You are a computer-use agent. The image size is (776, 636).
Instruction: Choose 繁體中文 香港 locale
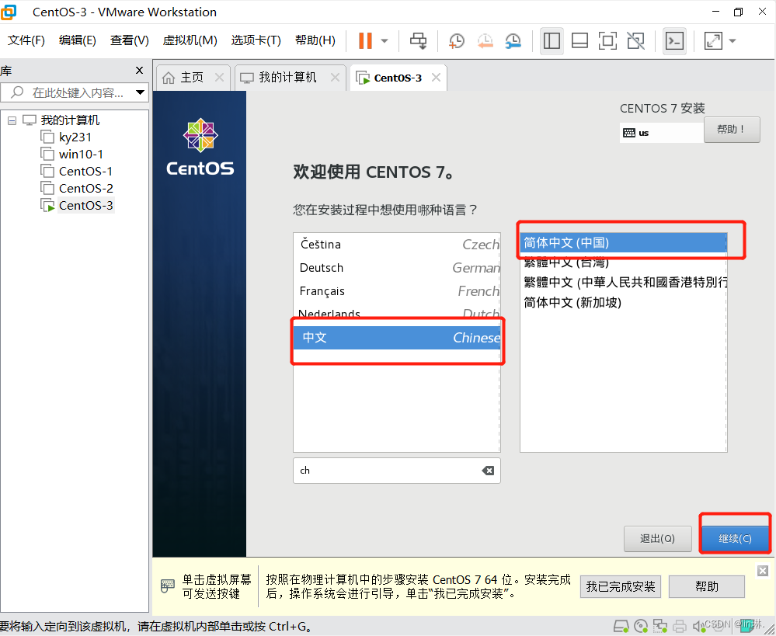623,282
